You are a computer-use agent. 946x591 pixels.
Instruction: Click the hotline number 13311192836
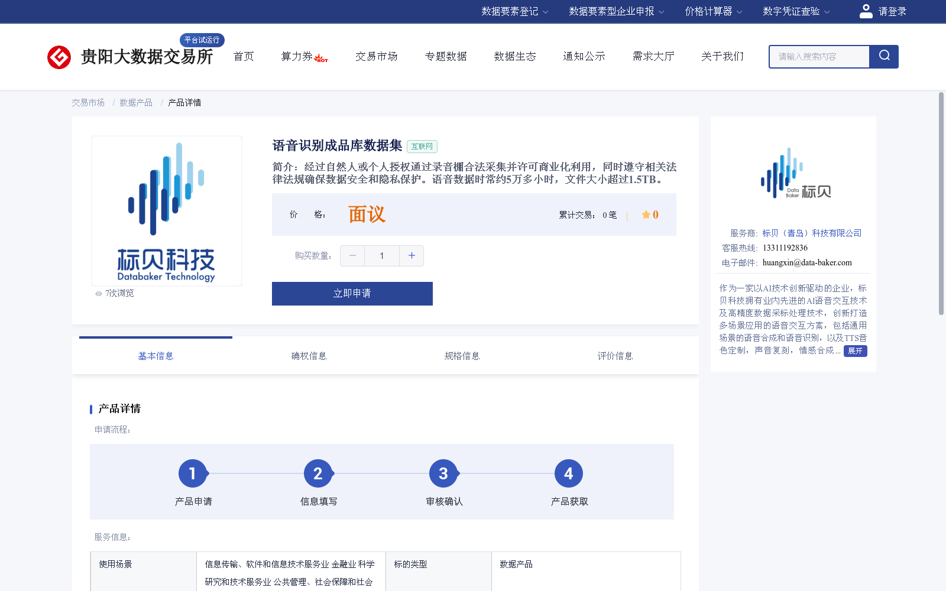coord(785,248)
